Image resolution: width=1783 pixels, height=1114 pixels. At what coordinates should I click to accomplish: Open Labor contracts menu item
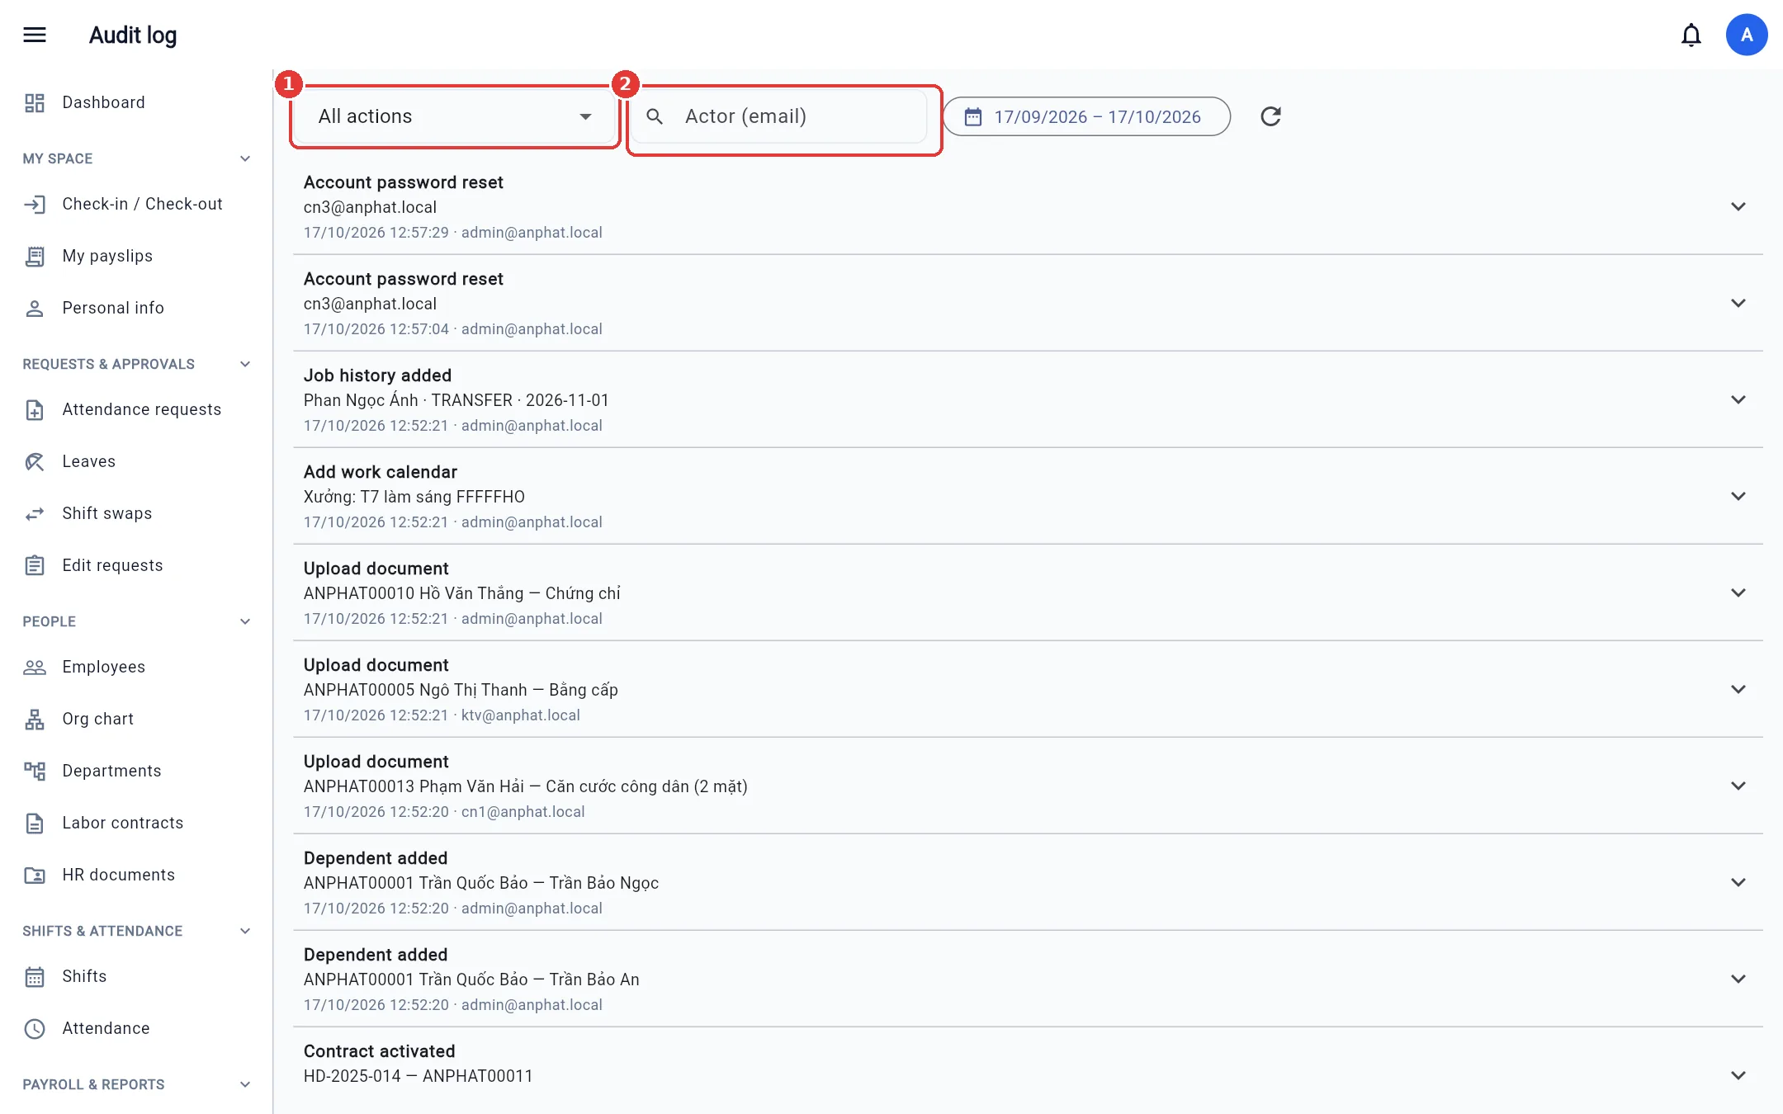point(136,823)
